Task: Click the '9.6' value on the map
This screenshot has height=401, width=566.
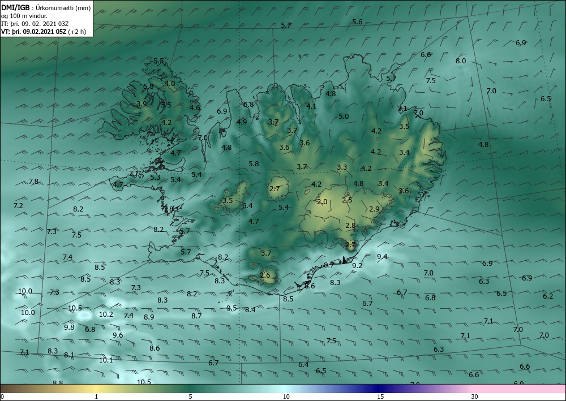Action: tap(118, 335)
